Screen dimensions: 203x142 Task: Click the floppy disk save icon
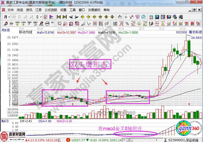coord(169,17)
